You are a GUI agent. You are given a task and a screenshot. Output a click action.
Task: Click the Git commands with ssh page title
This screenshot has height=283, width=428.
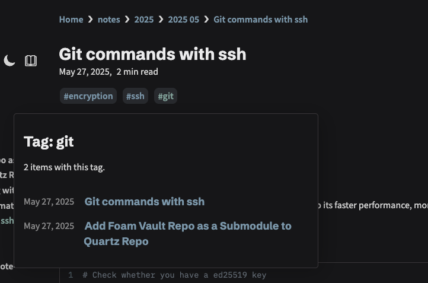(x=152, y=54)
